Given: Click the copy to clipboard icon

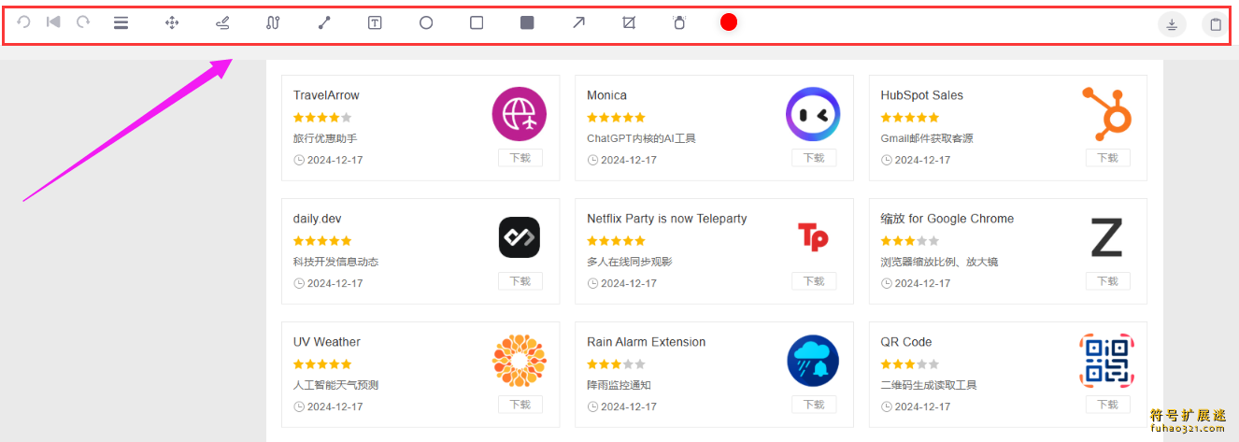Looking at the screenshot, I should [x=1215, y=25].
